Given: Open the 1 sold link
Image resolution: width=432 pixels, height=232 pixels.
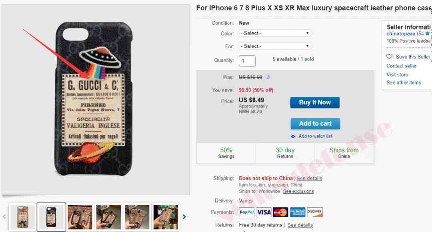Looking at the screenshot, I should tap(307, 59).
